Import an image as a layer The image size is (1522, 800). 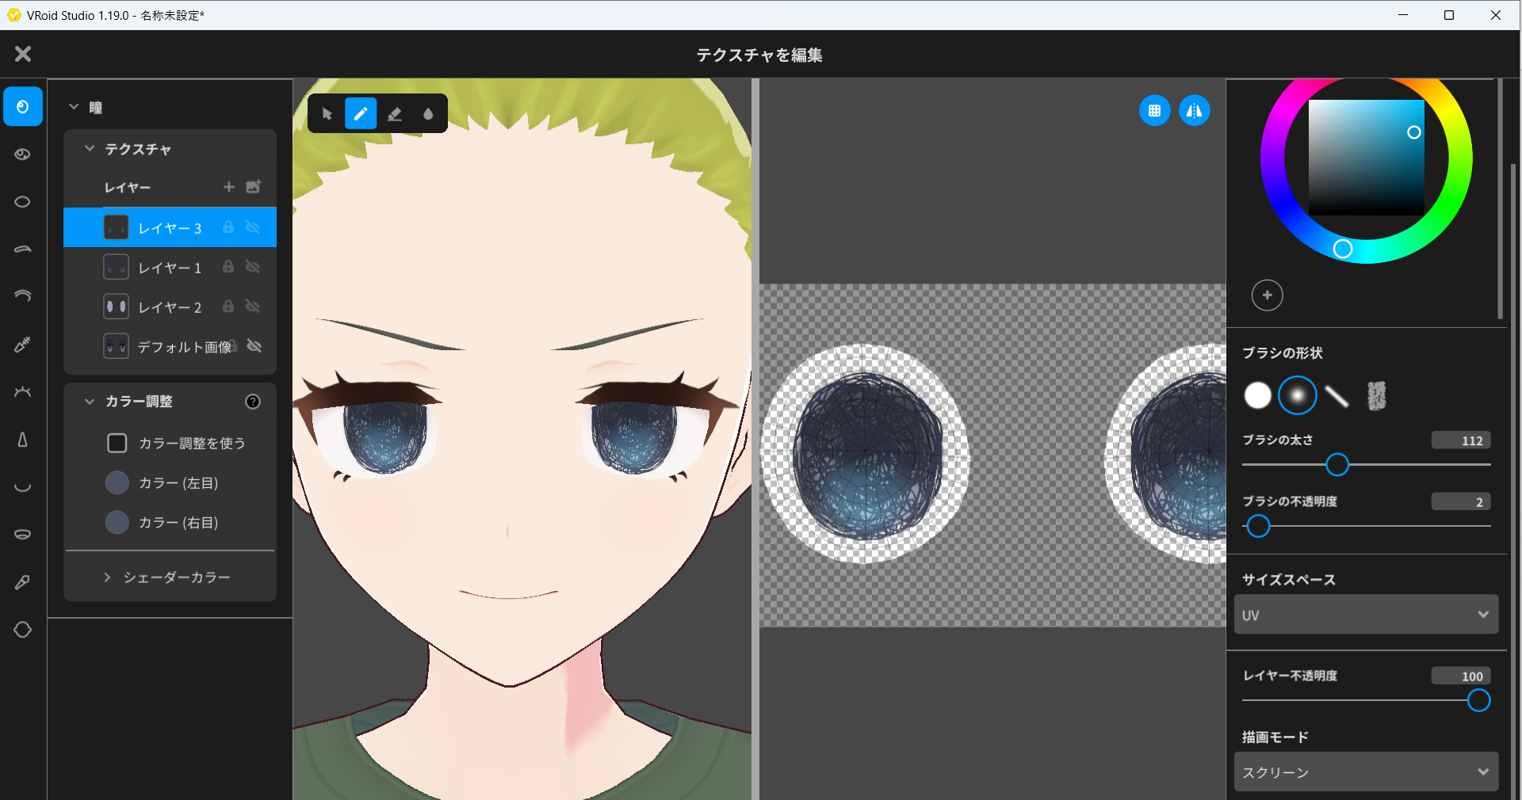[x=254, y=187]
